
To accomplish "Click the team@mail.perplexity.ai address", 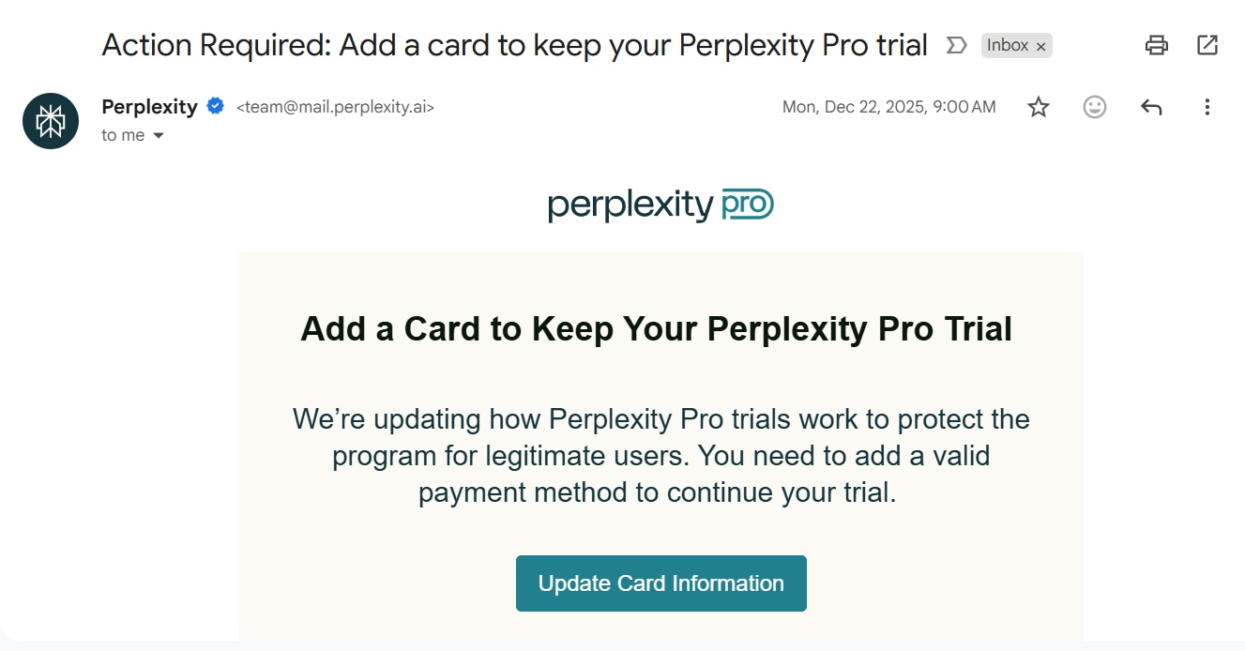I will click(335, 107).
